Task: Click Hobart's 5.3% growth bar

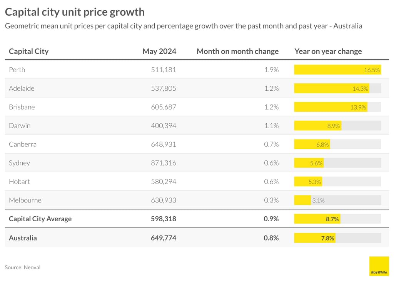Action: [308, 182]
